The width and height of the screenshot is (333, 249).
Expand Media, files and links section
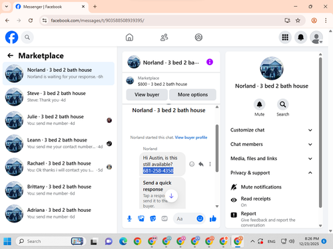pos(272,159)
